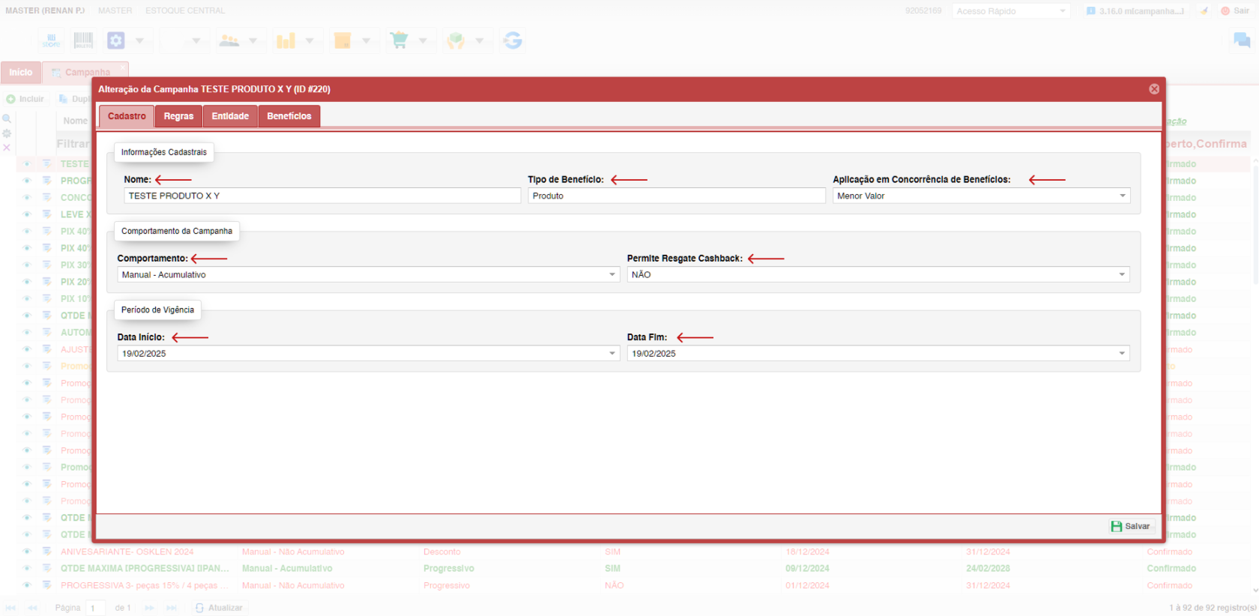The width and height of the screenshot is (1259, 616).
Task: Open the Nti Store toolbar icon
Action: pyautogui.click(x=51, y=40)
